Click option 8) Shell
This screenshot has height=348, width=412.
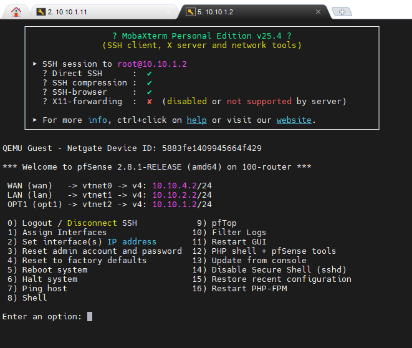27,298
